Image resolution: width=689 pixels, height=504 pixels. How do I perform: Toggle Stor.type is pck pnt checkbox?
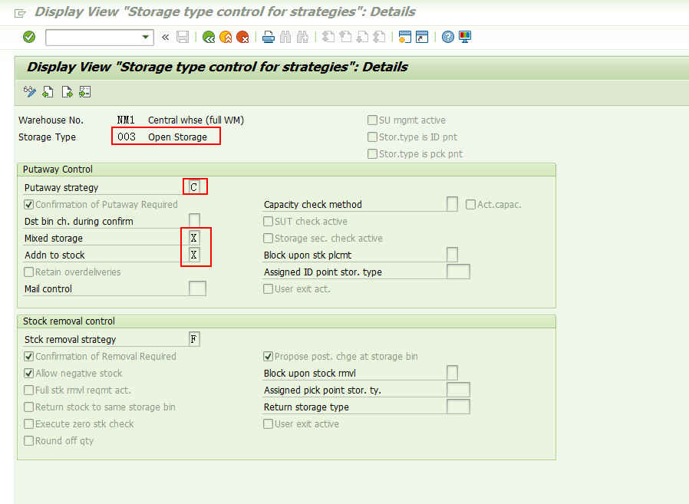click(x=372, y=153)
